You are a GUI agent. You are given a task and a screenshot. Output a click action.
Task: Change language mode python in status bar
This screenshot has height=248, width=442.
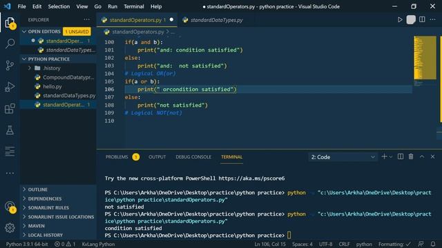[x=364, y=244]
